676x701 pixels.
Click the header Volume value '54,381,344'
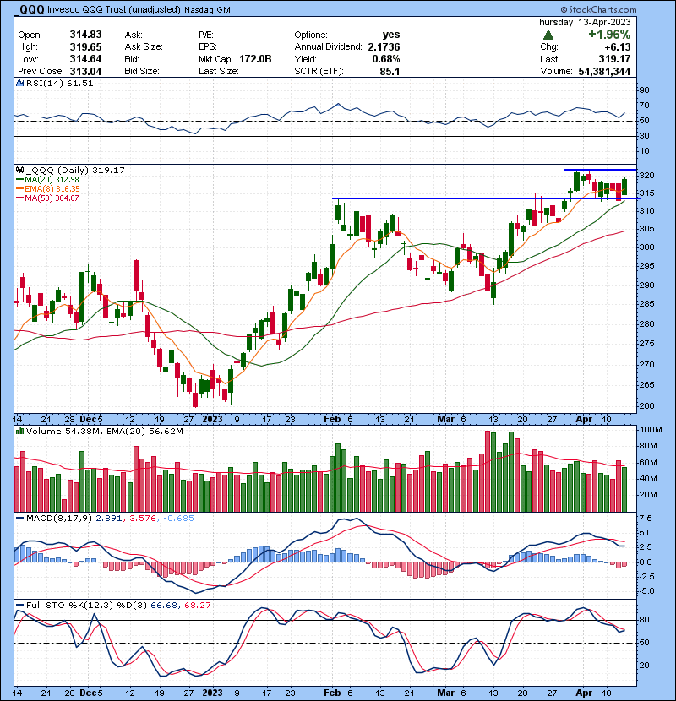pyautogui.click(x=604, y=71)
